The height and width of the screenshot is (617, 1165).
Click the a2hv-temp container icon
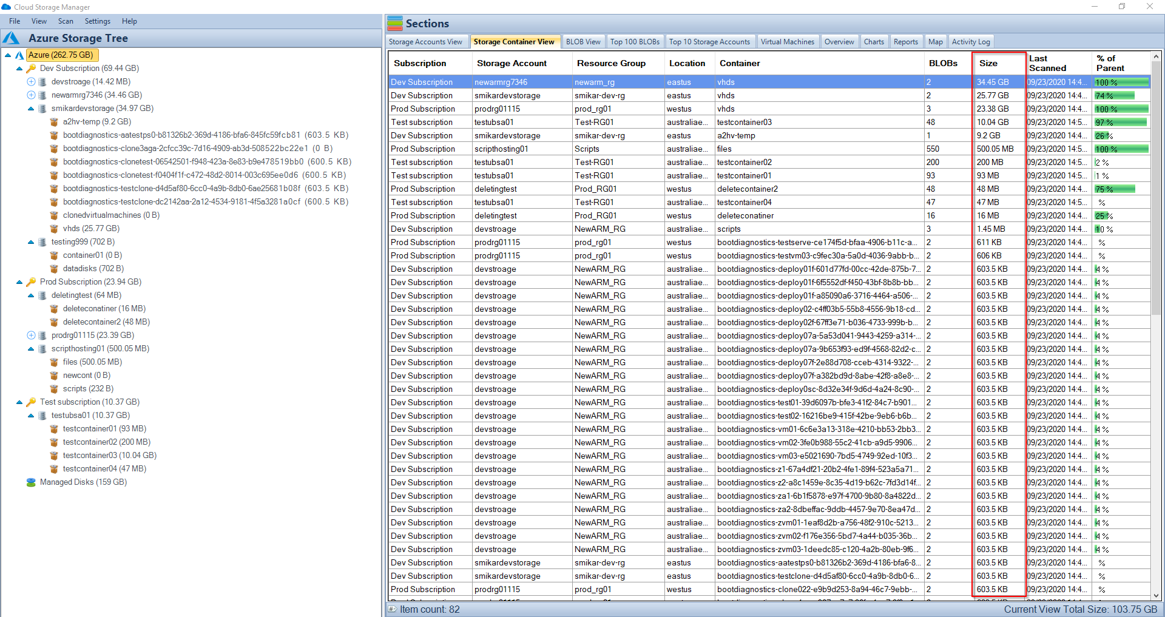(x=55, y=121)
